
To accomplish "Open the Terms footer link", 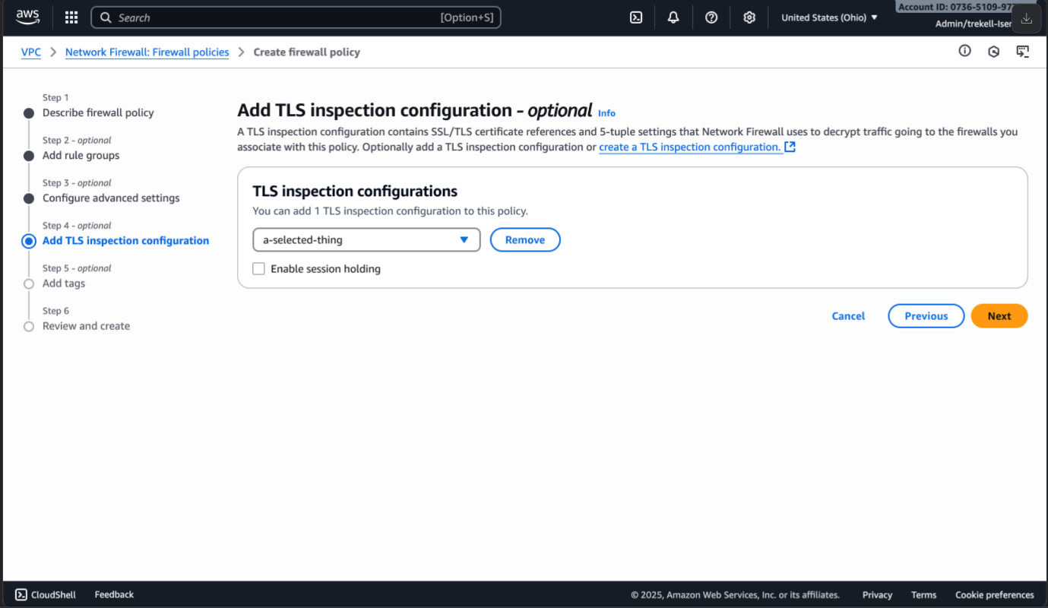I will click(924, 595).
